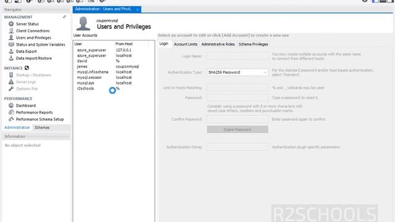Select azure_superuser with host 127.0.0.1
This screenshot has width=395, height=222.
click(114, 50)
